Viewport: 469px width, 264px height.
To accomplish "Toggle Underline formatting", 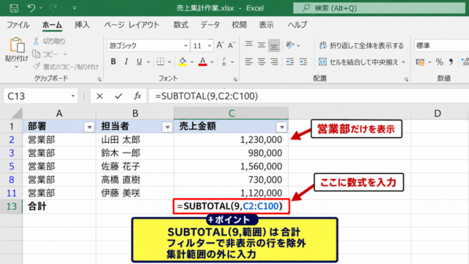I will (139, 62).
